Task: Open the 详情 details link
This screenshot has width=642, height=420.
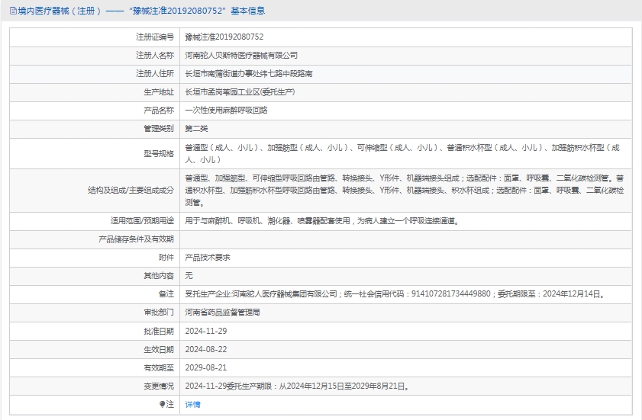Action: [192, 405]
